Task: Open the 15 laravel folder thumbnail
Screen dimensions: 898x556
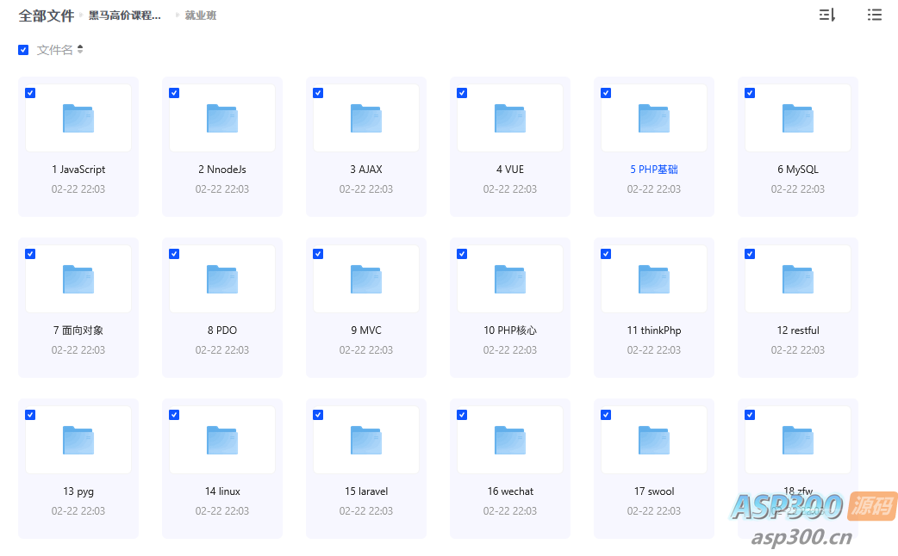Action: pos(366,440)
